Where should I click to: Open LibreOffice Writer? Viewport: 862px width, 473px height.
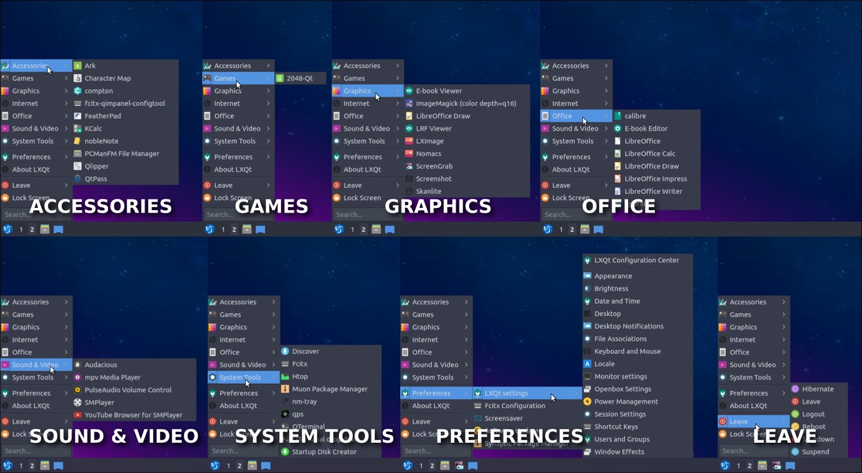(x=656, y=191)
